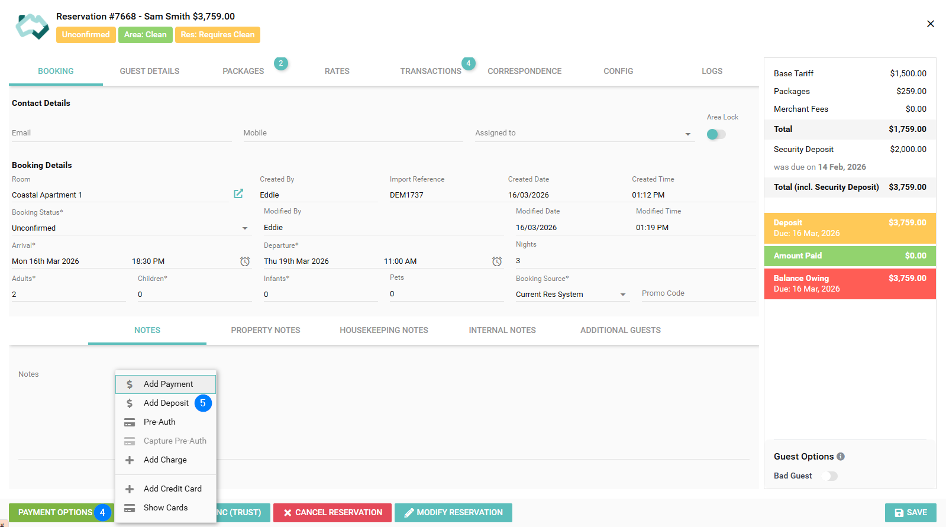Click the Cancel Reservation button

click(x=332, y=513)
